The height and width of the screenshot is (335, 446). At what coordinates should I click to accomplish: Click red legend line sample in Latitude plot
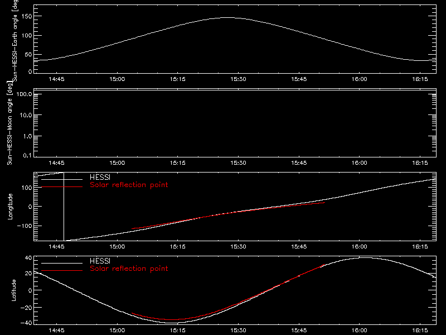[x=62, y=271]
